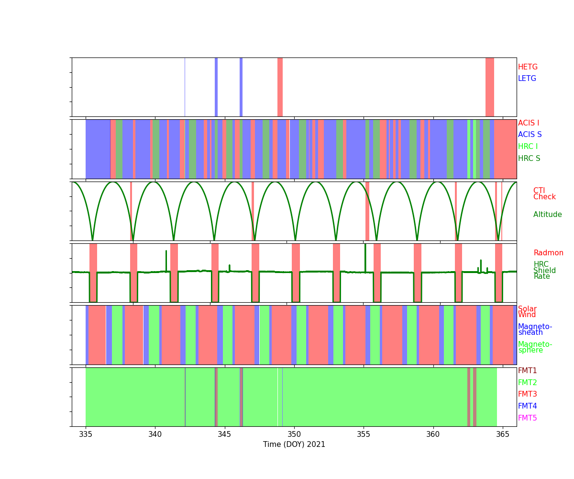
Task: Click the FMT2 legend label
Action: 527,383
